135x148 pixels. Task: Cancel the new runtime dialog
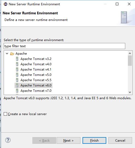click(x=120, y=141)
